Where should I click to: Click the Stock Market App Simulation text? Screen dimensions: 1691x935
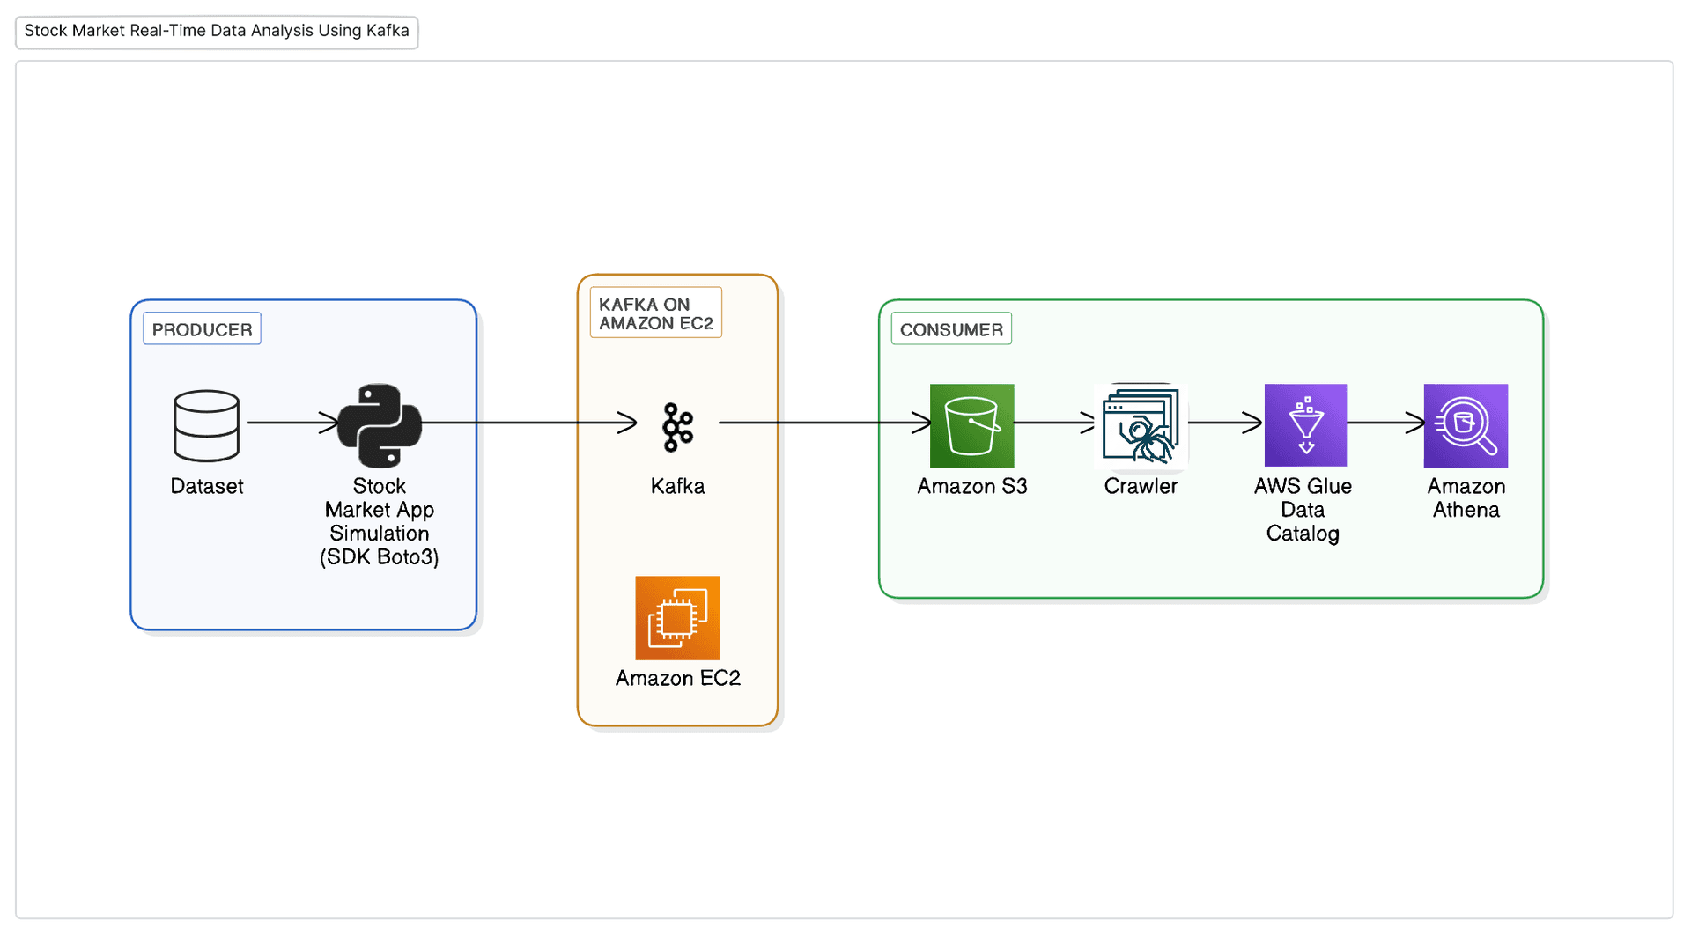pos(380,521)
